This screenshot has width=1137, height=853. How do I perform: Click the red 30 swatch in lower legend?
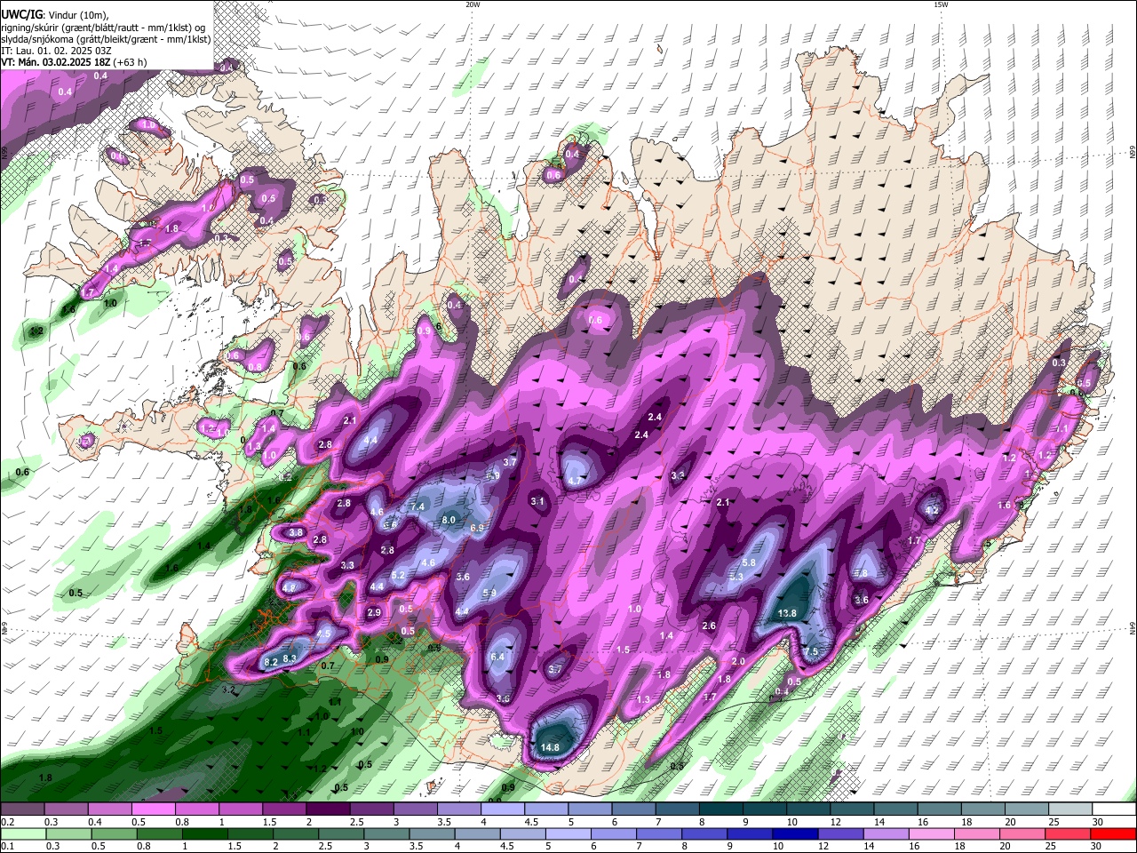click(x=1114, y=833)
